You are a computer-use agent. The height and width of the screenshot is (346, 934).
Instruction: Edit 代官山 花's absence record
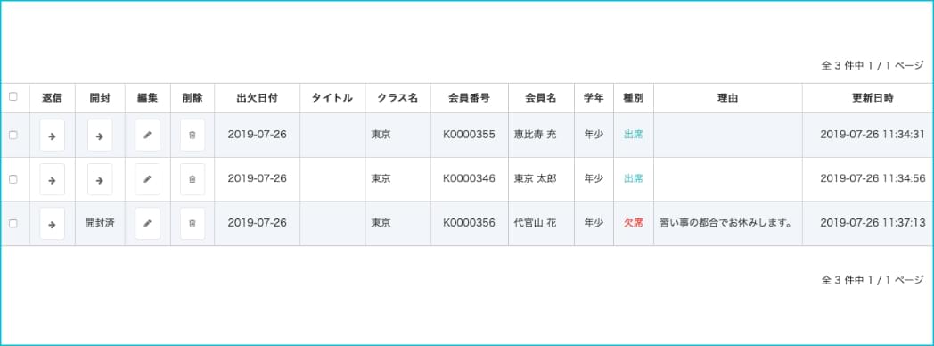(x=147, y=223)
